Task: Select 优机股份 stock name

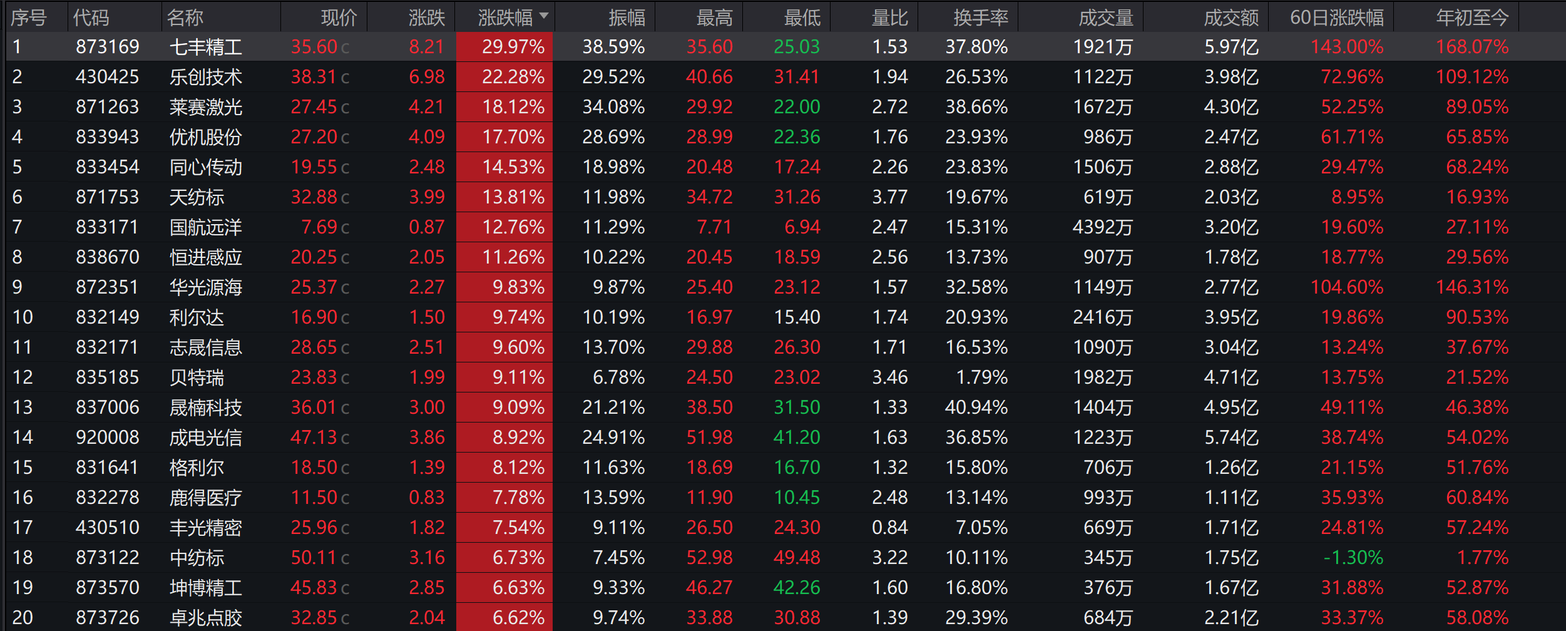Action: [206, 137]
